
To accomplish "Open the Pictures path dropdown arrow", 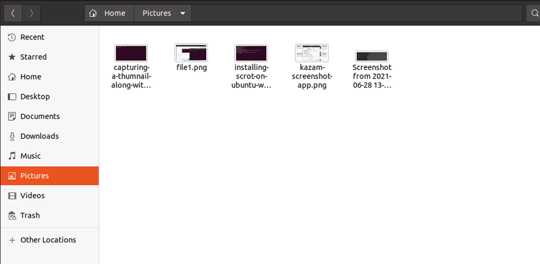I will [x=183, y=14].
